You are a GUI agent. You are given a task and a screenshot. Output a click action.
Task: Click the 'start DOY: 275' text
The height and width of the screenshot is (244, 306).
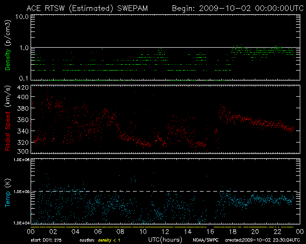tap(46, 240)
